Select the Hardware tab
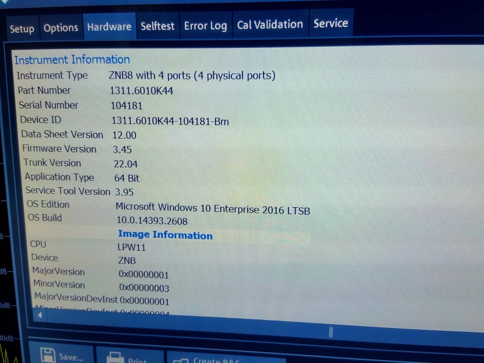The image size is (484, 363). coord(109,27)
